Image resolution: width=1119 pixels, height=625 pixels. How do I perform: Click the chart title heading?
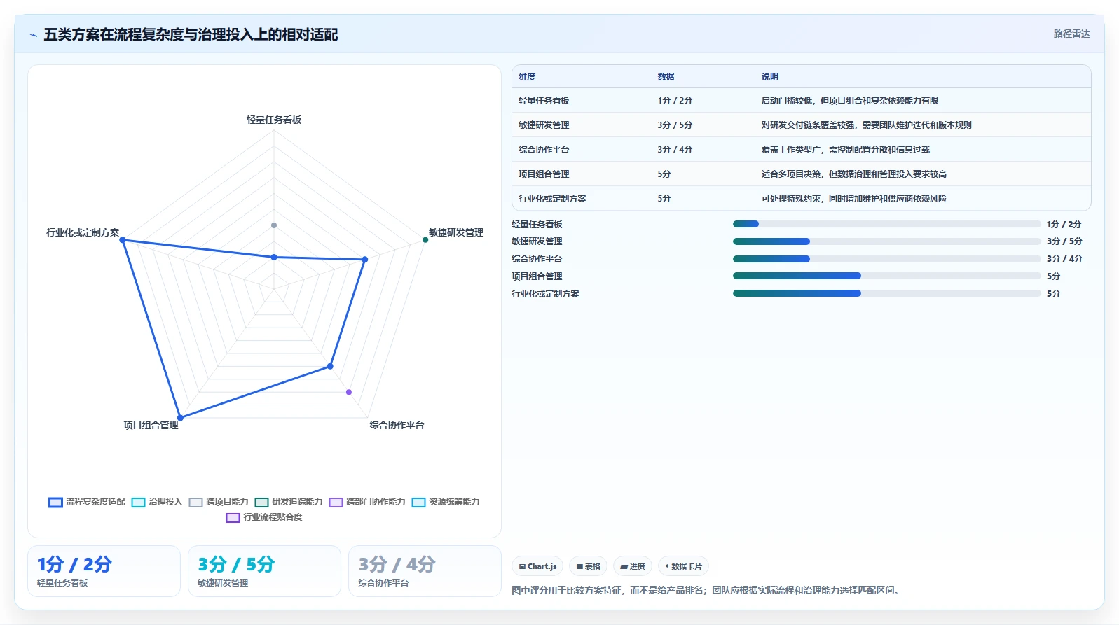click(191, 35)
